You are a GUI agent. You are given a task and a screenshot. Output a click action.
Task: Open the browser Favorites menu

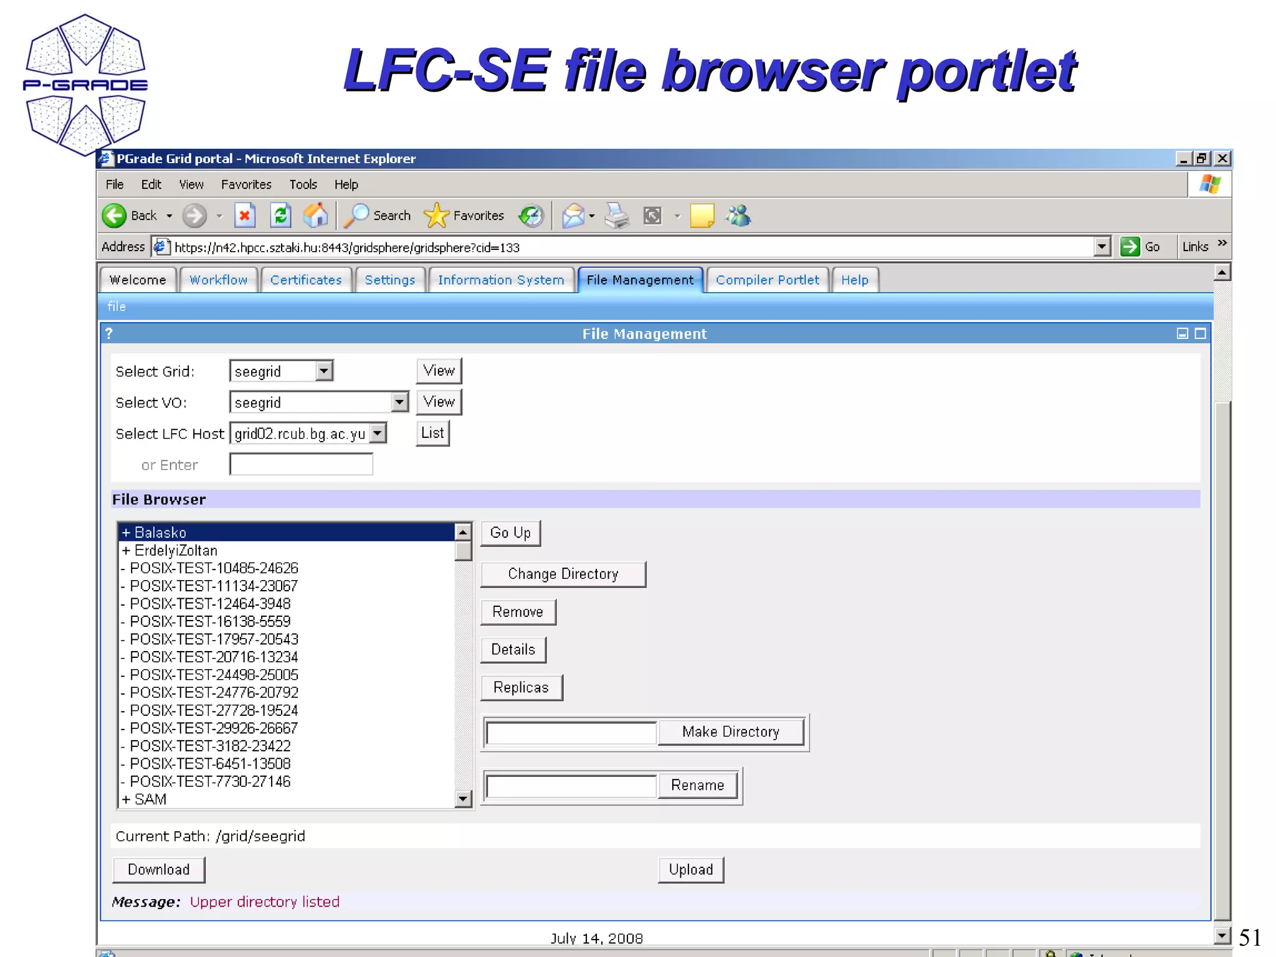pos(246,184)
